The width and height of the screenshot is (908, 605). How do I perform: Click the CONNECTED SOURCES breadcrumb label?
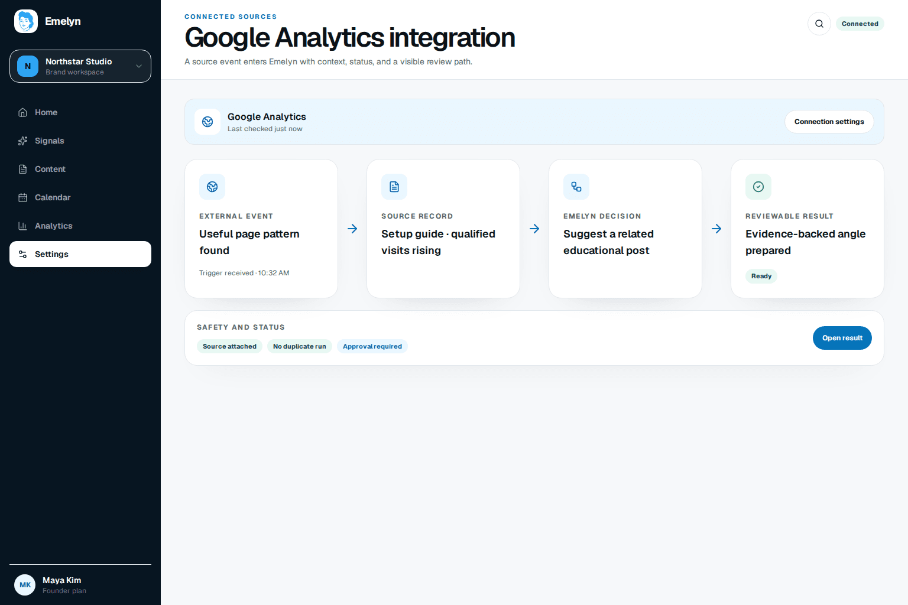click(x=231, y=17)
